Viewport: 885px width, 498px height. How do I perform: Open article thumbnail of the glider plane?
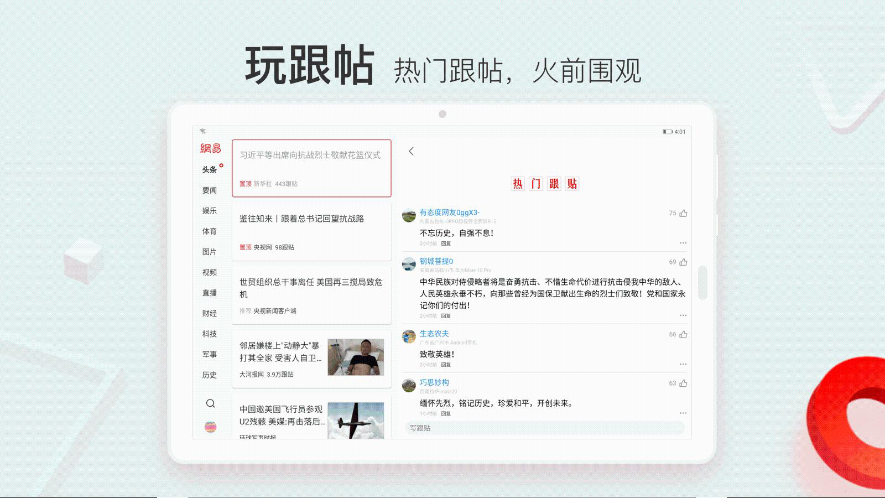356,421
